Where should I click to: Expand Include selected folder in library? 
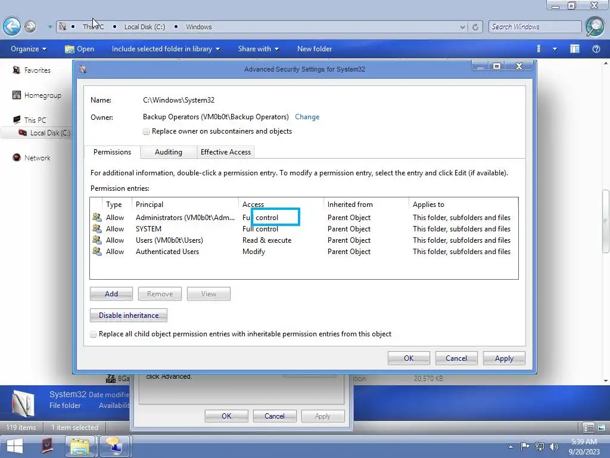(x=166, y=49)
